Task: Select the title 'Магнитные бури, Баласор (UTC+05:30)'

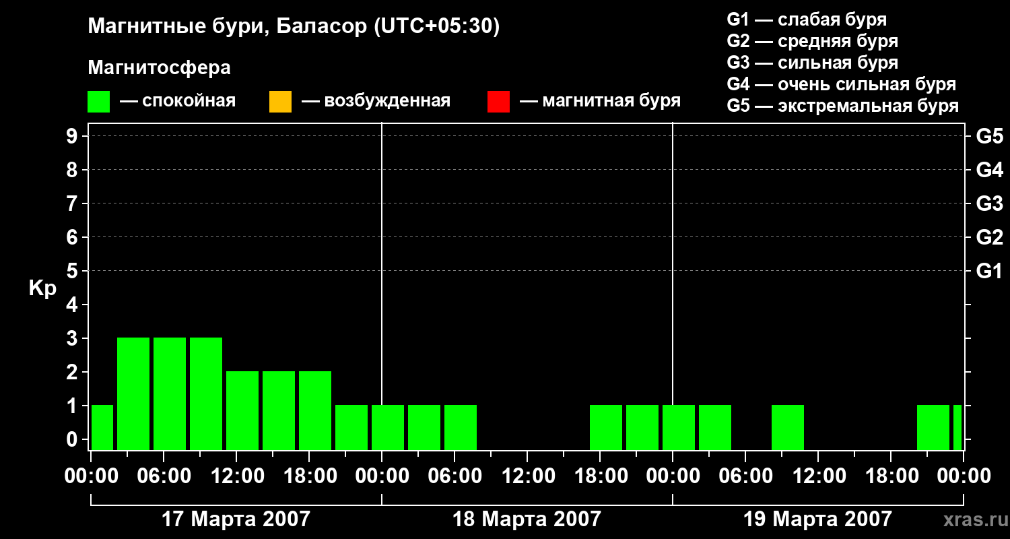Action: 294,27
